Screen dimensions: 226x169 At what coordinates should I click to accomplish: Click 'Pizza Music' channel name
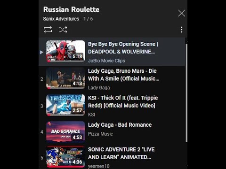click(100, 134)
